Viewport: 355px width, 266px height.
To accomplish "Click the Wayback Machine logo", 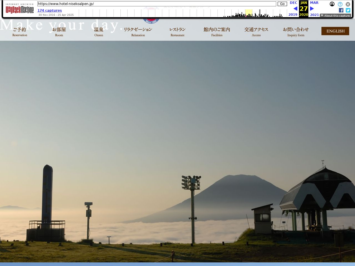I will tap(20, 10).
